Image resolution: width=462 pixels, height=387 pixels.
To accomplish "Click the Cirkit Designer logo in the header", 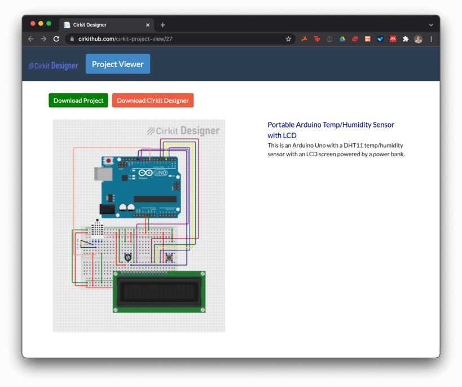I will 54,66.
